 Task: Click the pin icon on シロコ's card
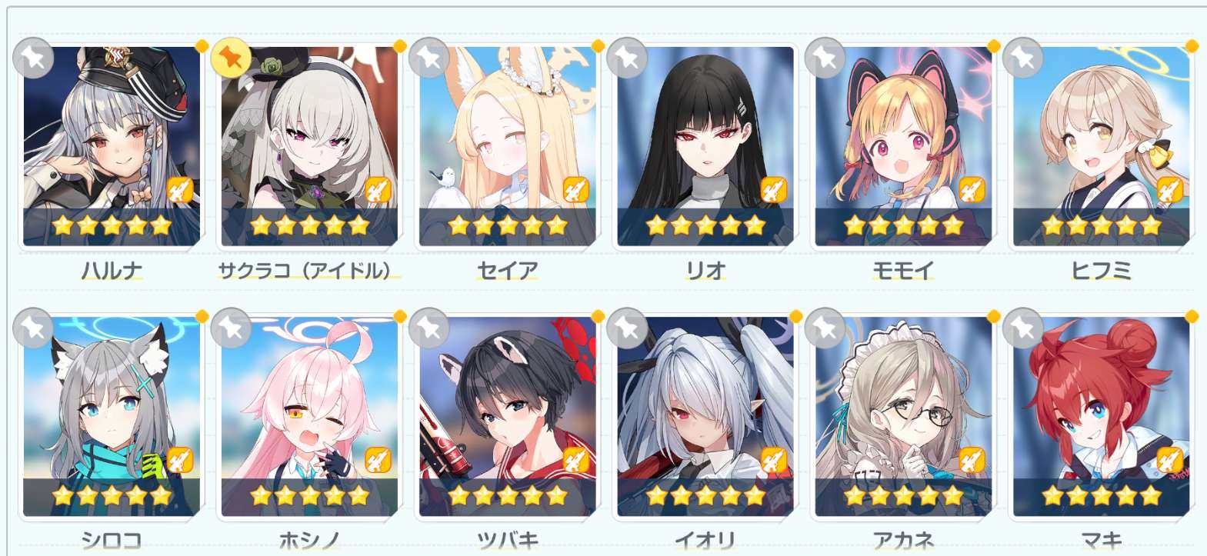(33, 328)
